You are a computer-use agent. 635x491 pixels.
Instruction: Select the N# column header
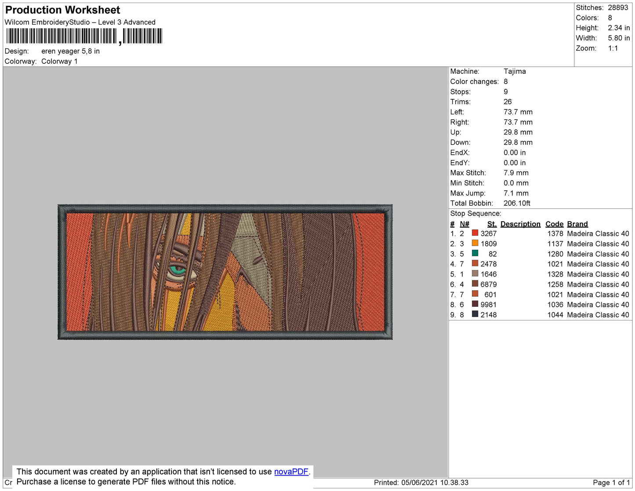pyautogui.click(x=464, y=224)
